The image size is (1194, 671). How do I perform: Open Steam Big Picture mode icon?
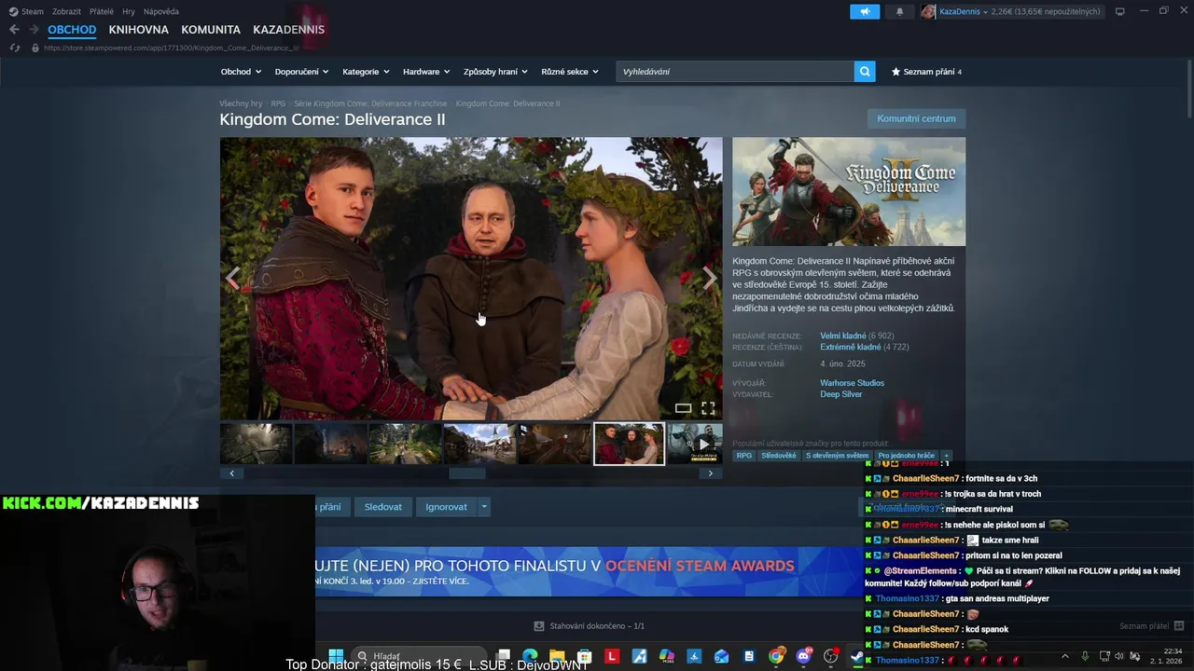pos(1120,11)
